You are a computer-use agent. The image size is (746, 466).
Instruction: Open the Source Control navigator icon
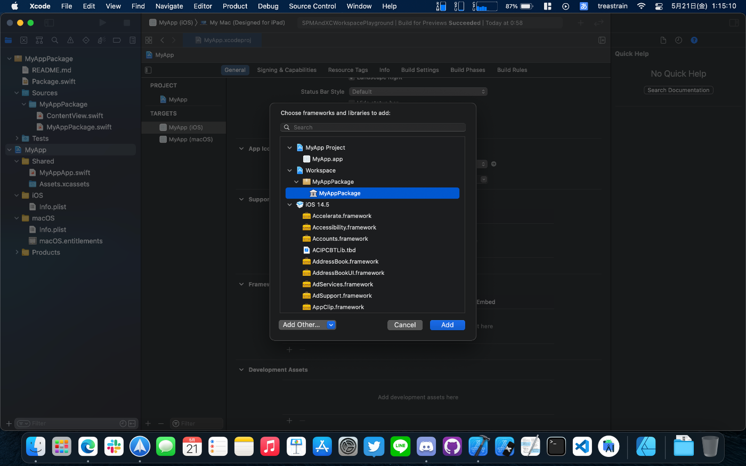(x=23, y=40)
